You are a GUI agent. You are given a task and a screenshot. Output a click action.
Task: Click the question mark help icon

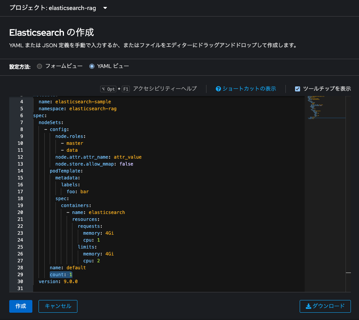coord(218,89)
